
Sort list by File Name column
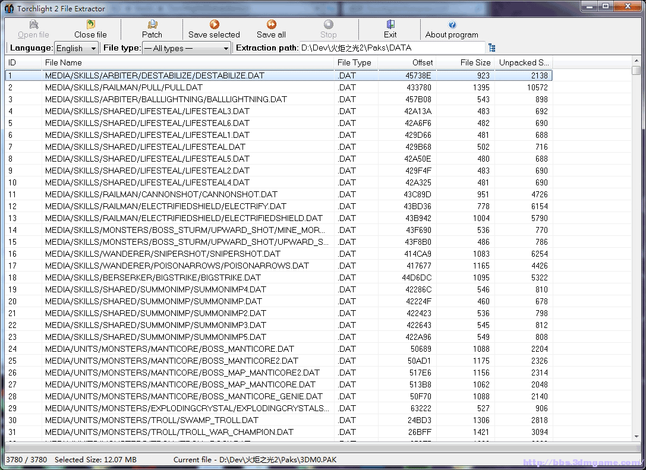187,62
